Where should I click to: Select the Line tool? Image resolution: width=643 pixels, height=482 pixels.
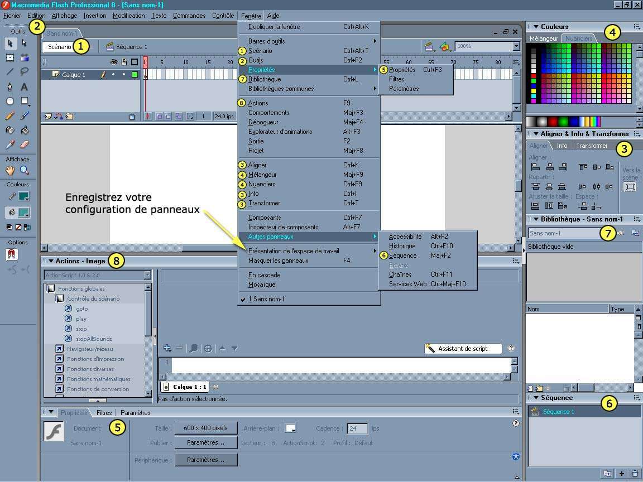pyautogui.click(x=10, y=72)
